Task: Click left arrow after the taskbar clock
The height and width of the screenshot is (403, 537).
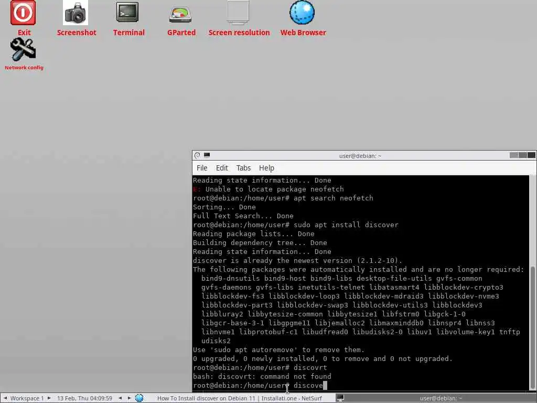Action: pos(120,398)
